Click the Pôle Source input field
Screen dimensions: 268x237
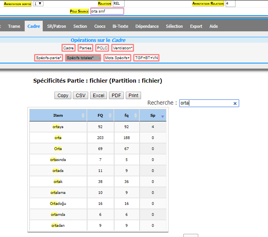point(107,11)
